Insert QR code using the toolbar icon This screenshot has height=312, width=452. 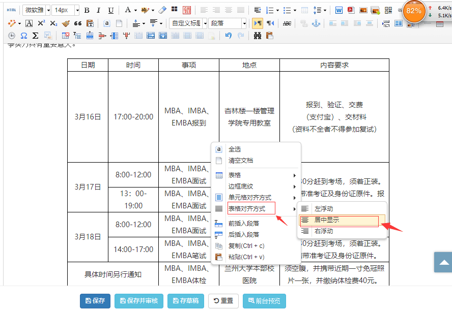click(388, 10)
